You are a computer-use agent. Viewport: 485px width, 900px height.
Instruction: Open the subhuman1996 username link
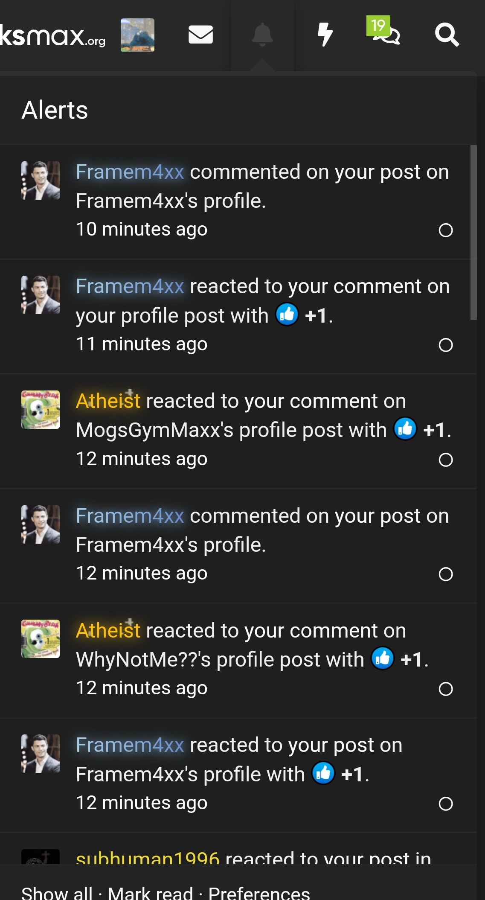pyautogui.click(x=148, y=858)
